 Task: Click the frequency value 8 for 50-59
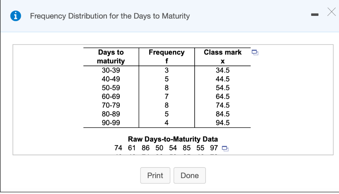[x=166, y=88]
